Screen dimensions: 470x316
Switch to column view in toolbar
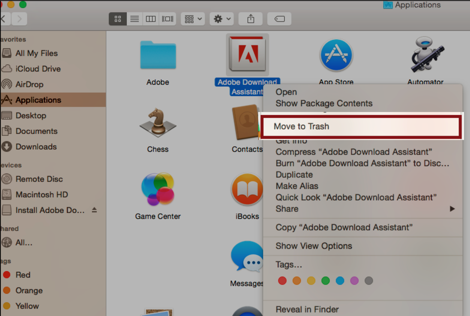point(150,19)
